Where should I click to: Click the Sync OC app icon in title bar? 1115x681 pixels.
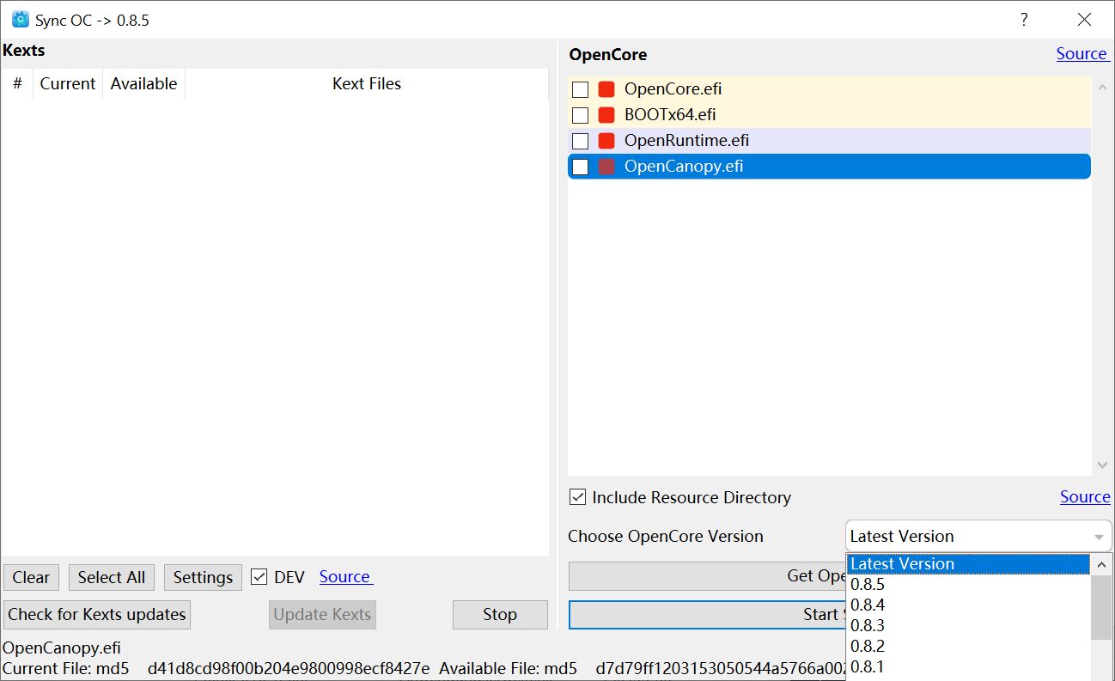tap(21, 19)
